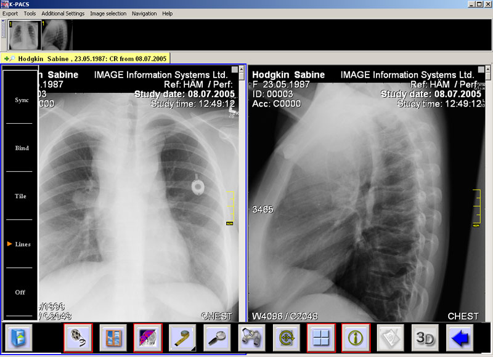Screen dimensions: 493x357
Task: Click the '3465' label on lateral image
Action: coord(263,209)
